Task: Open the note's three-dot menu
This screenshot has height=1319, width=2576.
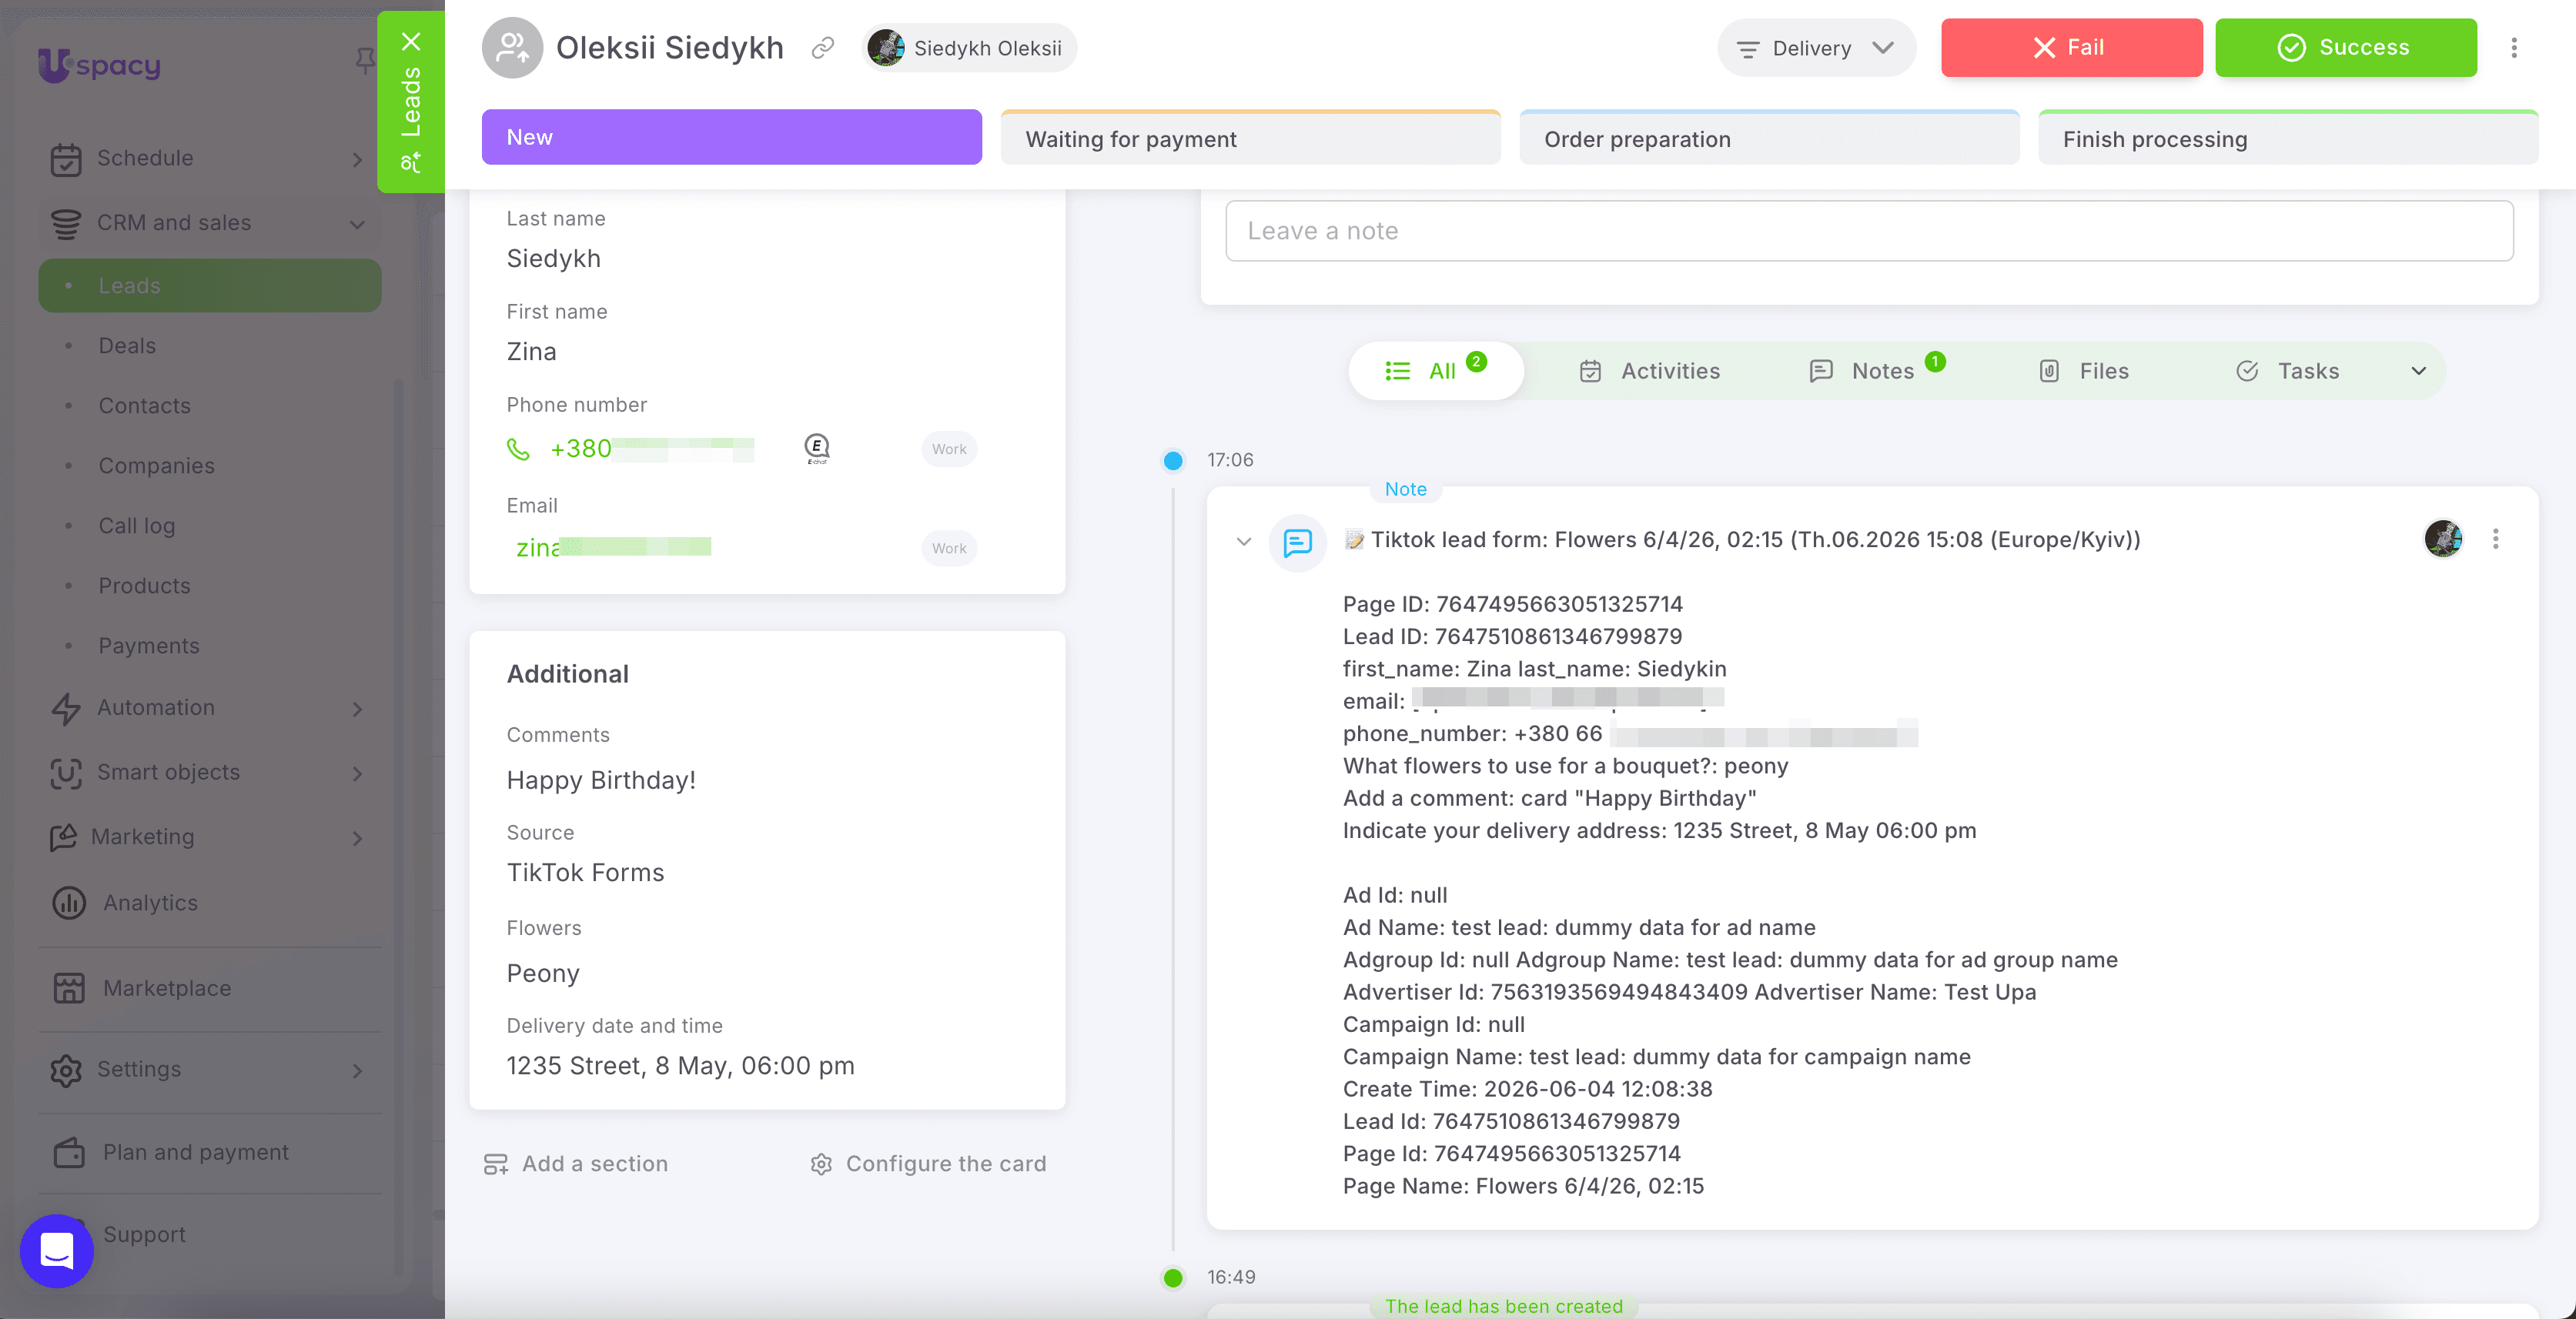Action: pyautogui.click(x=2496, y=539)
